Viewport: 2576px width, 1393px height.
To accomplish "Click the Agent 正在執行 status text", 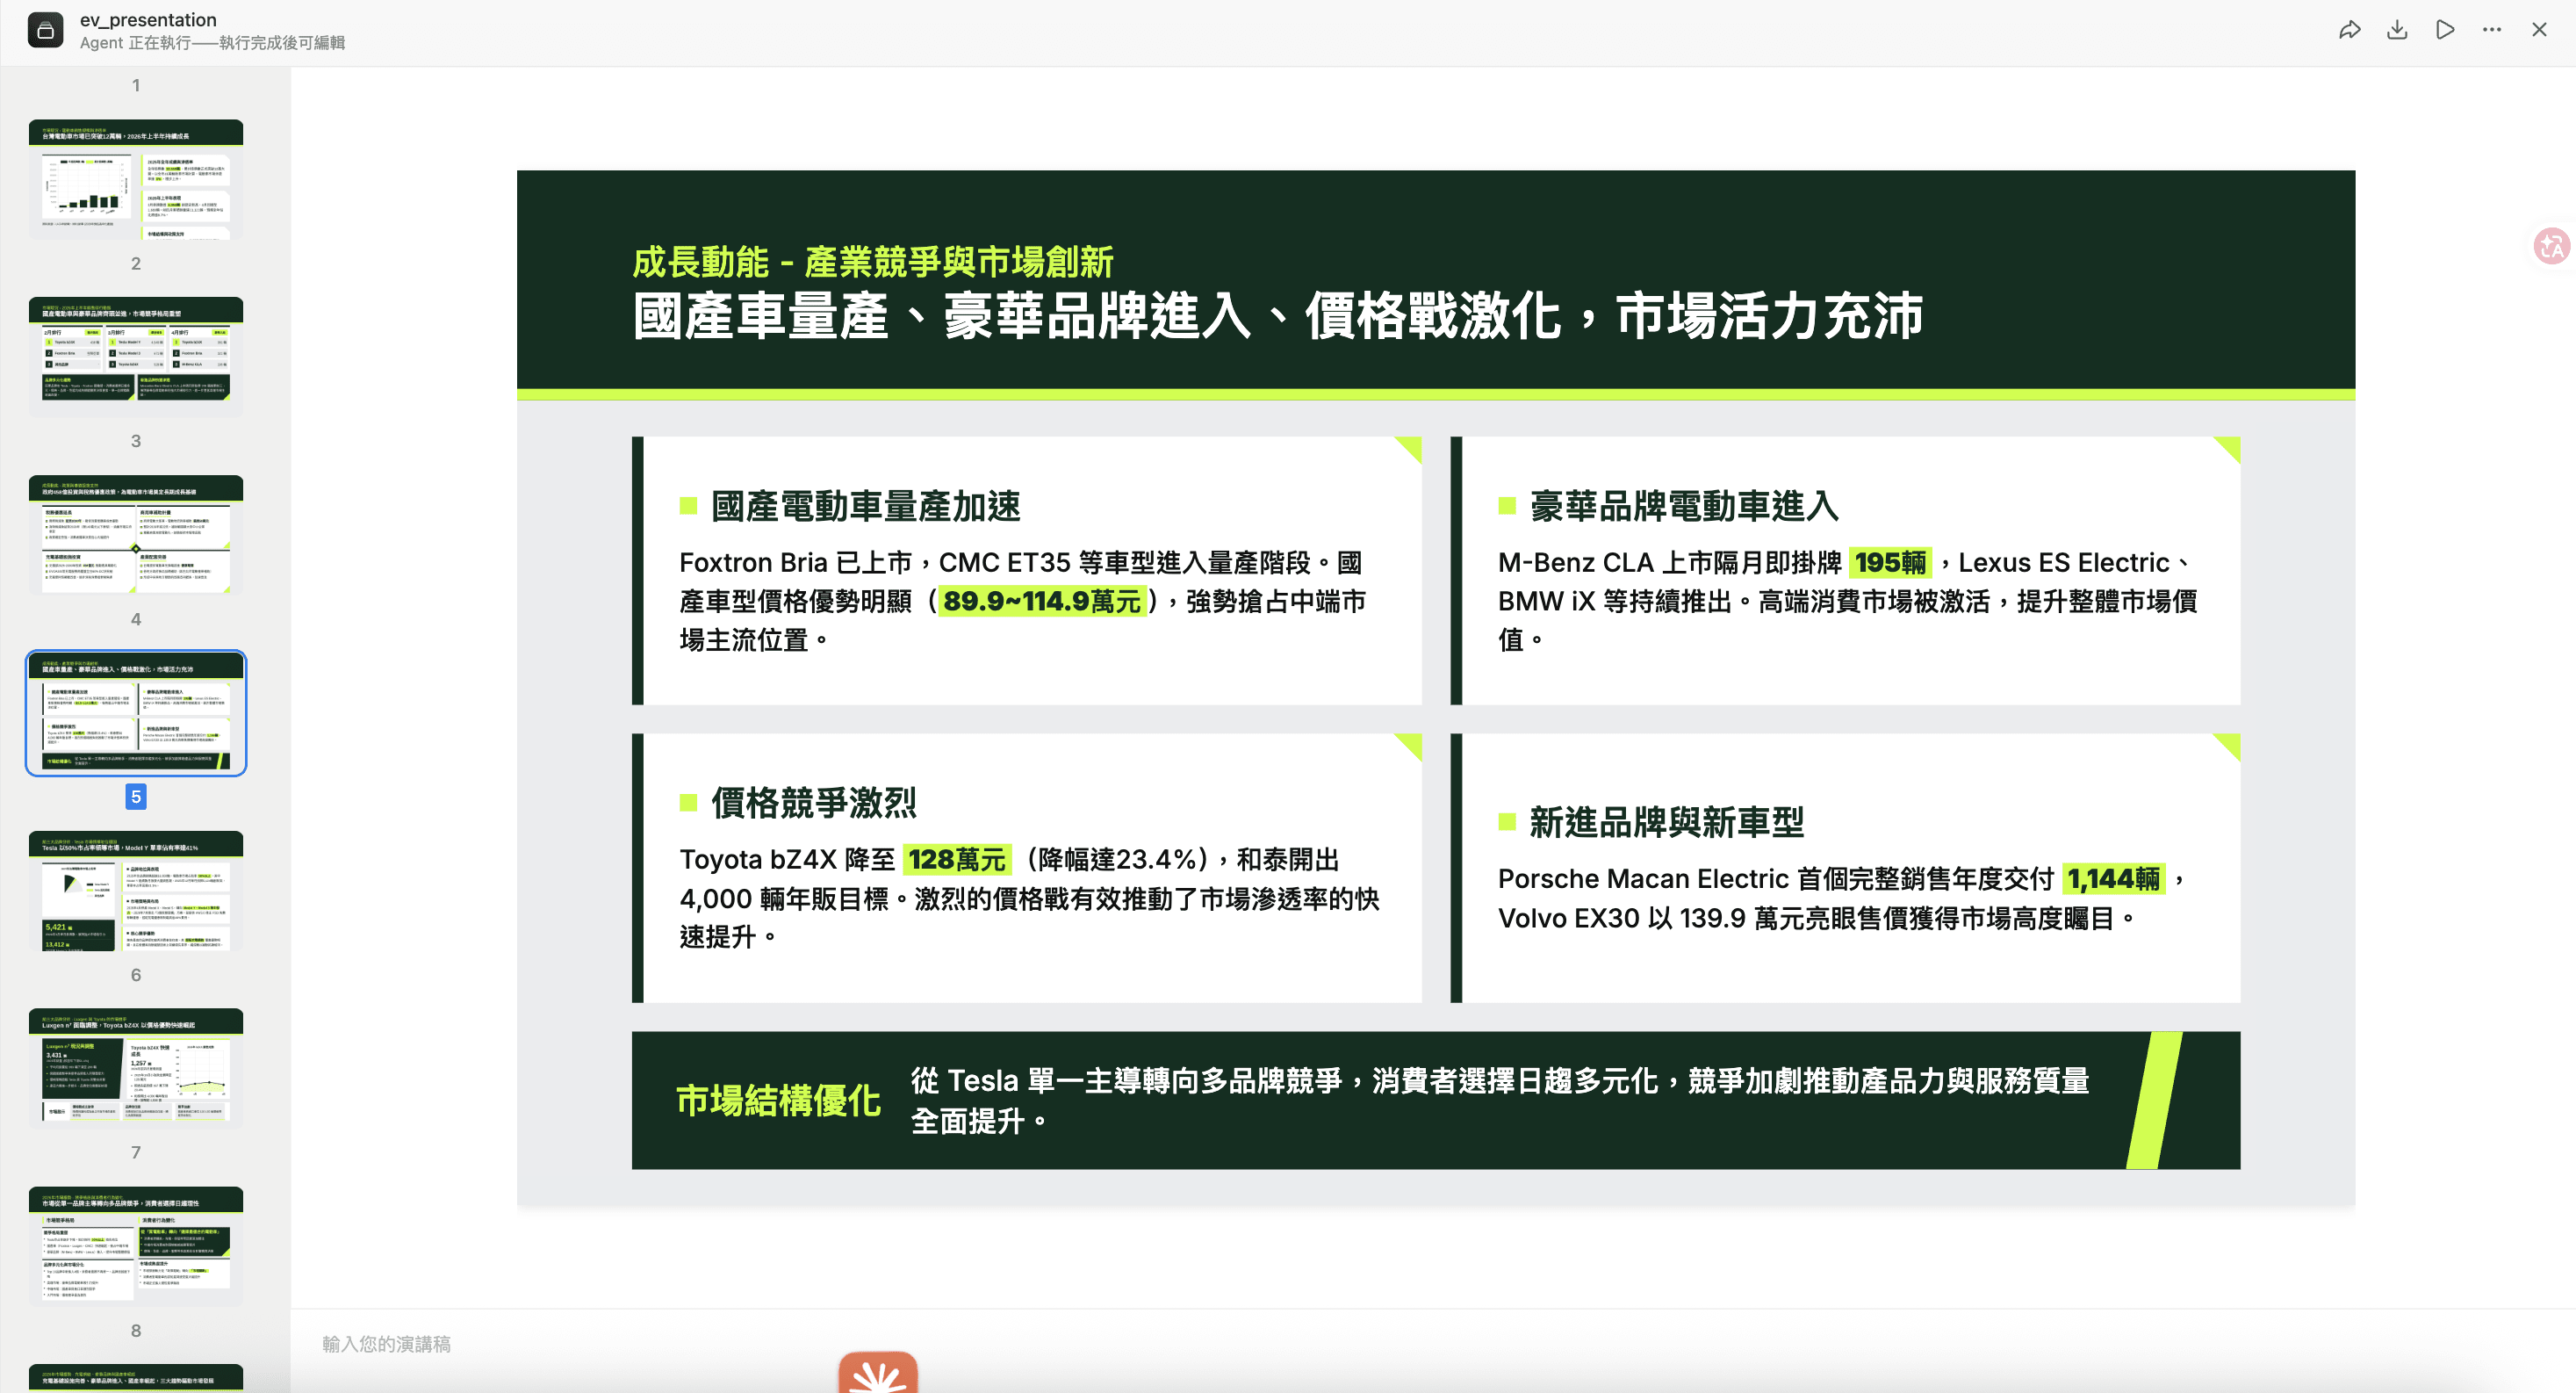I will click(212, 42).
